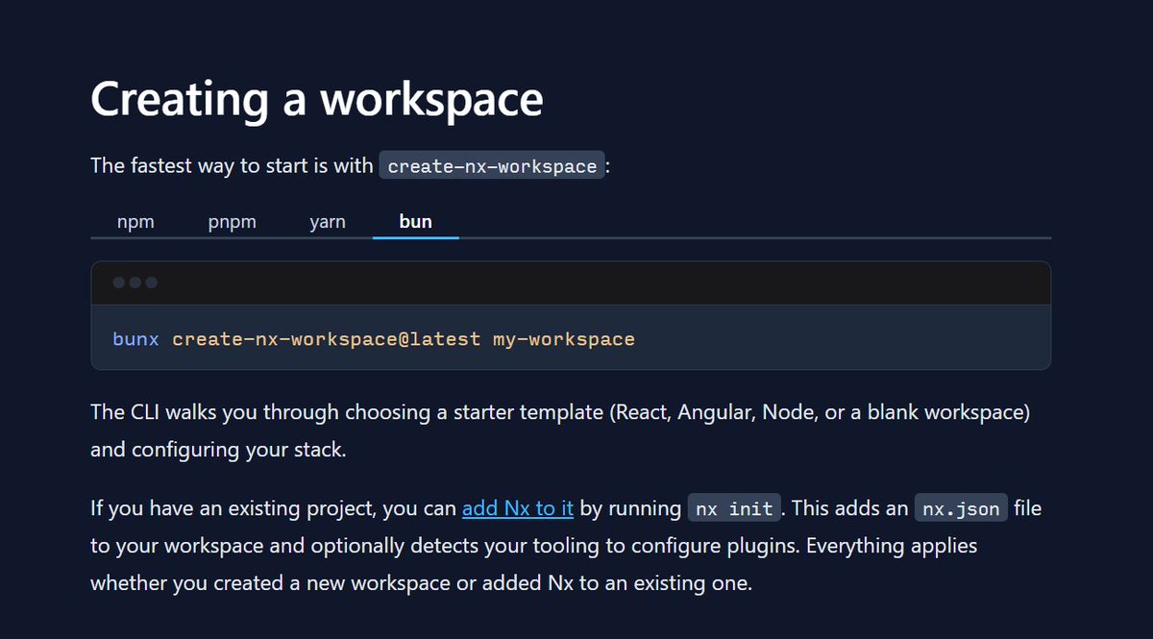Select the bun tab

coord(415,222)
